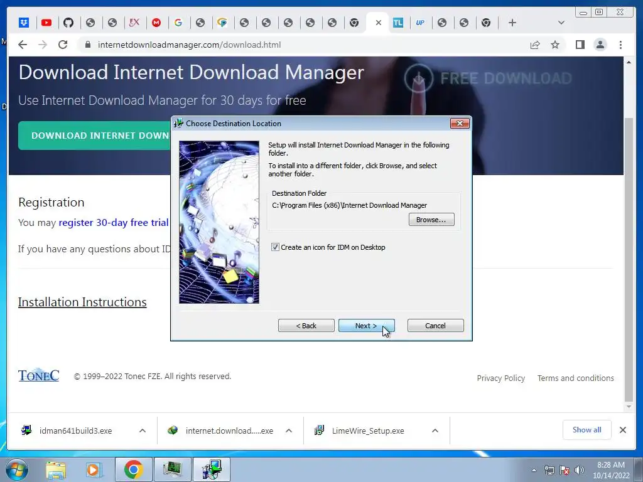Click the destination folder path text
Image resolution: width=643 pixels, height=482 pixels.
click(x=349, y=205)
